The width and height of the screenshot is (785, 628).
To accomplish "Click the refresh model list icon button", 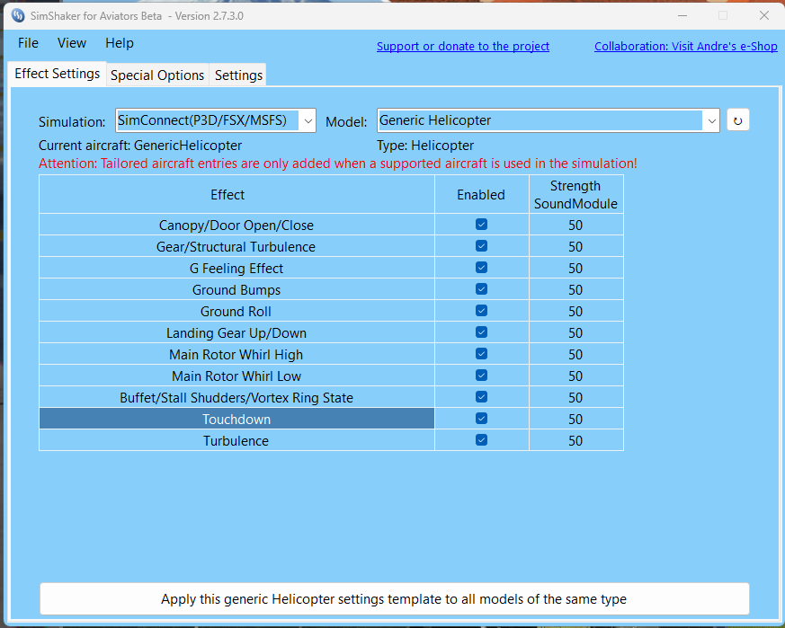I will click(x=737, y=120).
